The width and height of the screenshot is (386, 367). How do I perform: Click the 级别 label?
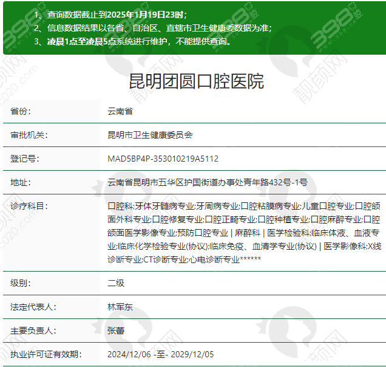tap(21, 283)
